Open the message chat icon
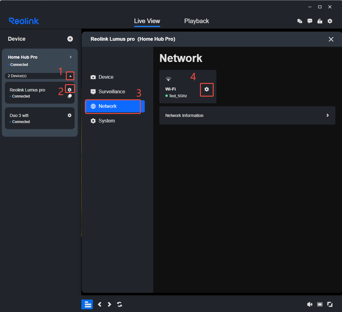 [310, 21]
